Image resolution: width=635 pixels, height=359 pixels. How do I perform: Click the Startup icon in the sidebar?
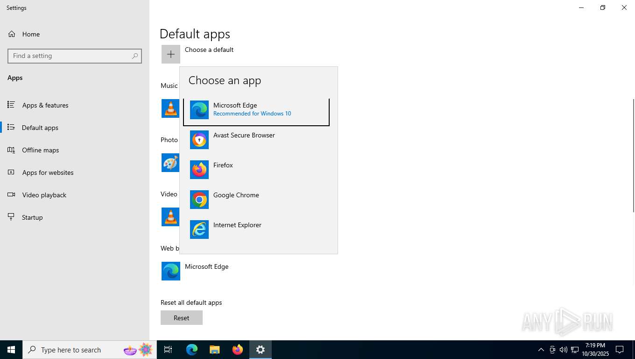11,217
